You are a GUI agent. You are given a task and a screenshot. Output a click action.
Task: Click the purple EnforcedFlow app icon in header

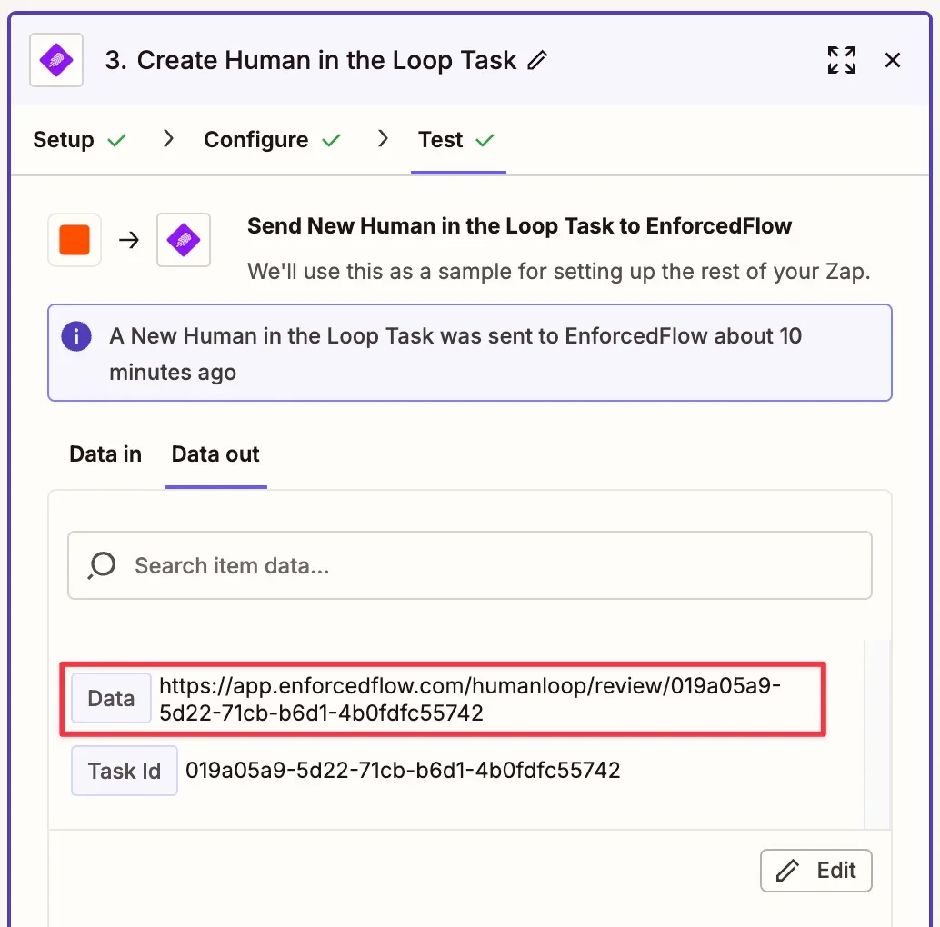click(x=56, y=60)
